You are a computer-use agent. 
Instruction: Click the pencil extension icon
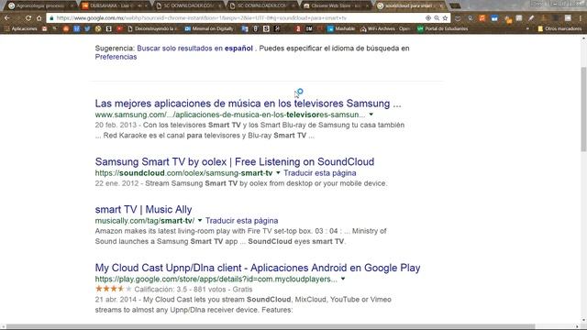tap(531, 18)
